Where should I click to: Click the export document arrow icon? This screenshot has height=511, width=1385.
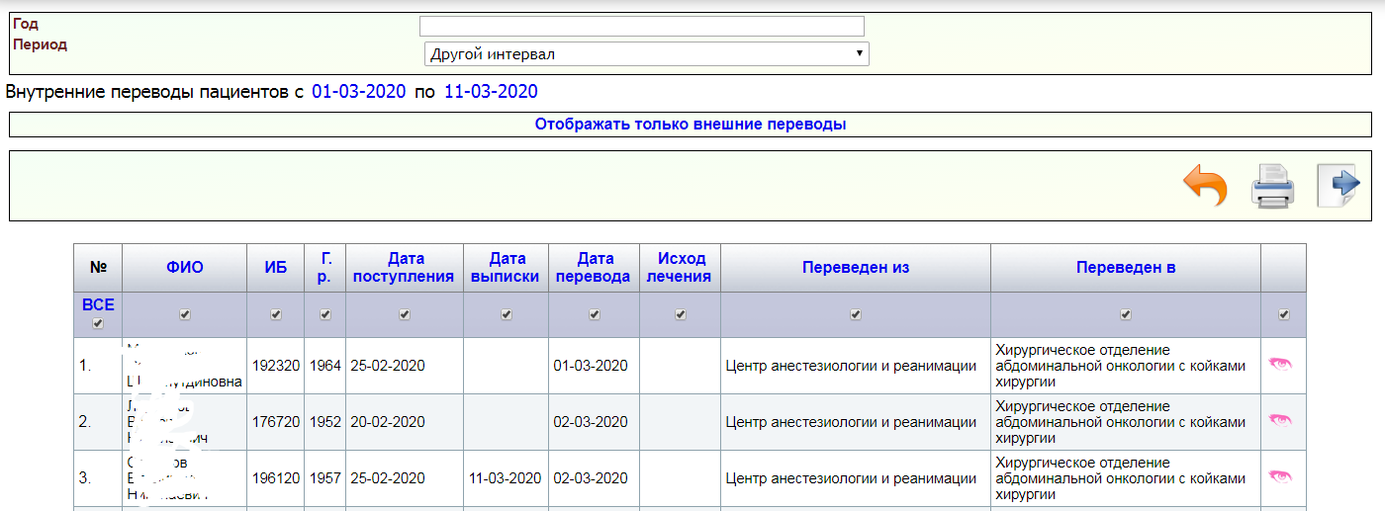click(1339, 186)
